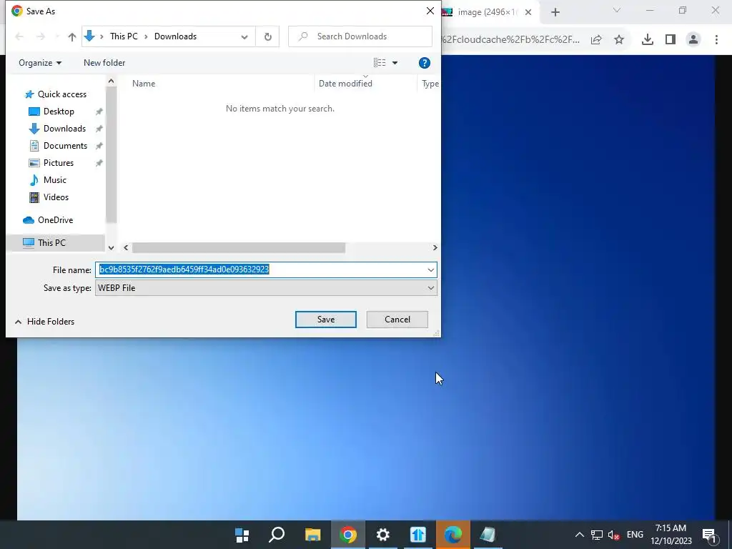Click Chrome icon in taskbar
The height and width of the screenshot is (549, 732).
point(348,535)
